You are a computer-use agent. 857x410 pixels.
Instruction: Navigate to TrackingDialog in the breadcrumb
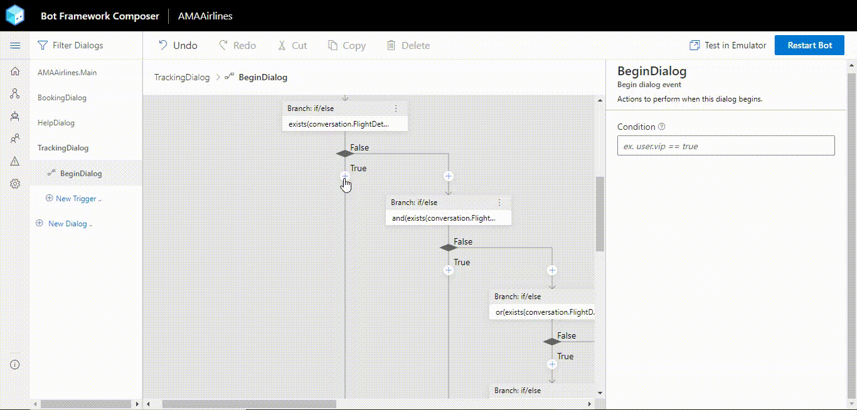click(x=181, y=76)
